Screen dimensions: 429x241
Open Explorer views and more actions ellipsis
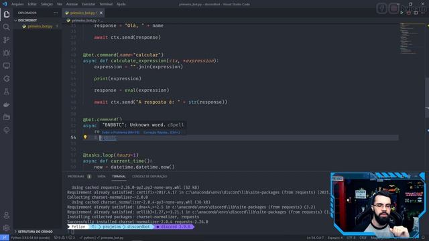tap(56, 13)
